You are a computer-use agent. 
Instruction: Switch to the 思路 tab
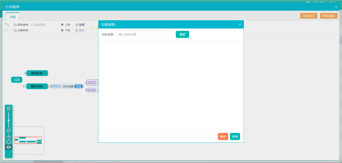pyautogui.click(x=13, y=17)
